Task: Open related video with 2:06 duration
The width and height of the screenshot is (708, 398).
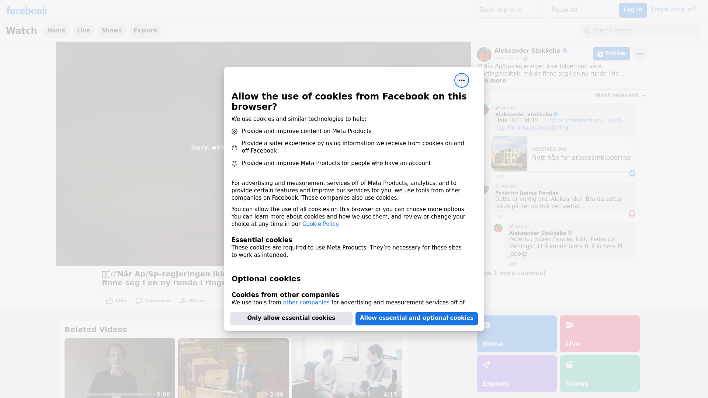Action: click(233, 368)
